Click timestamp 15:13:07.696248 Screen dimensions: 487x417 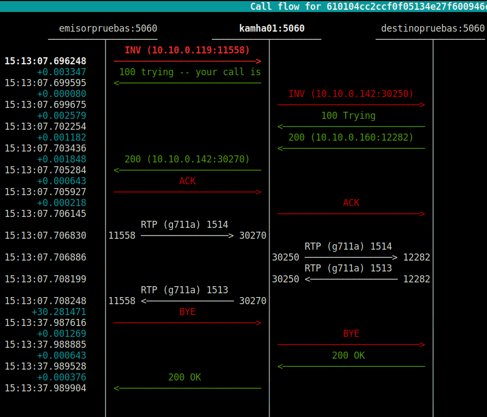click(x=45, y=61)
